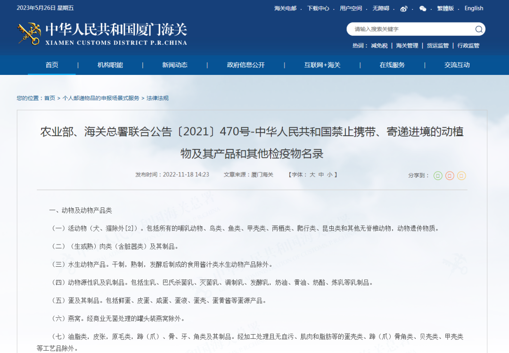Set font size to 中
509x353 pixels.
point(321,175)
